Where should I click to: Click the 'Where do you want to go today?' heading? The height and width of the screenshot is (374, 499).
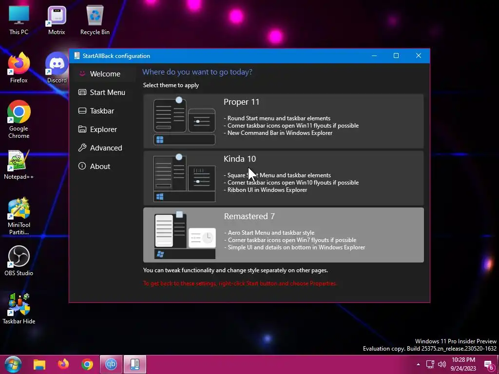coord(197,72)
